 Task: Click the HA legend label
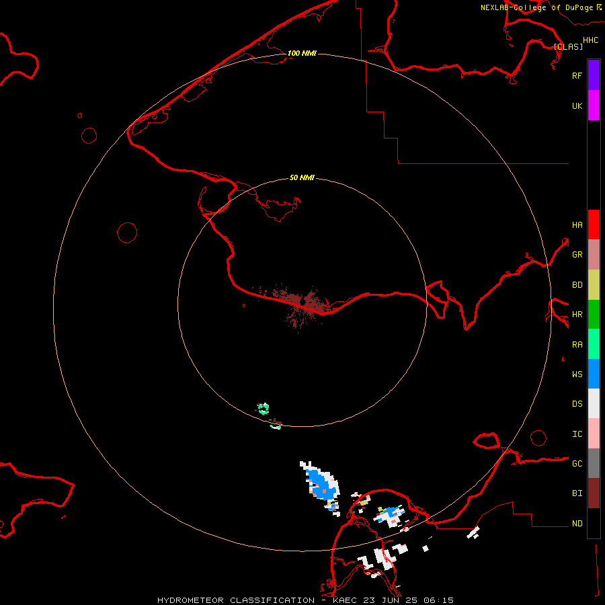tap(577, 225)
